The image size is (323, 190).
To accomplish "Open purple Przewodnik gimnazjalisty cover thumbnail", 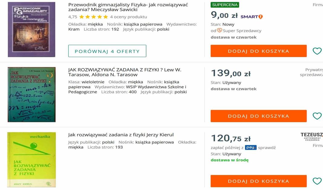I will tap(31, 30).
